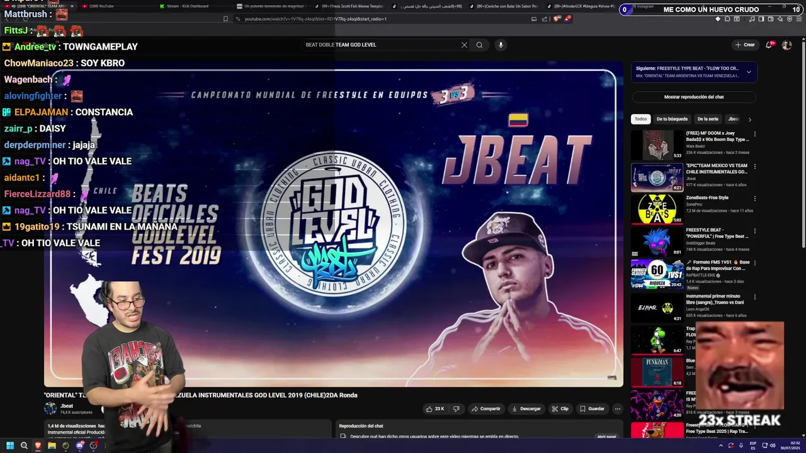
Task: Open the Jbeat channel name link
Action: [67, 406]
